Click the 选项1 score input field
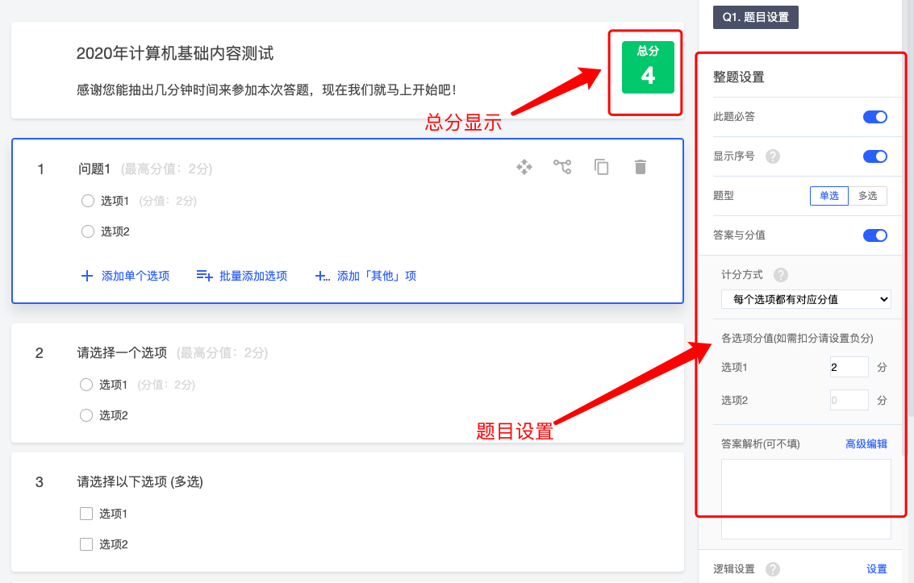This screenshot has width=914, height=583. pos(849,368)
